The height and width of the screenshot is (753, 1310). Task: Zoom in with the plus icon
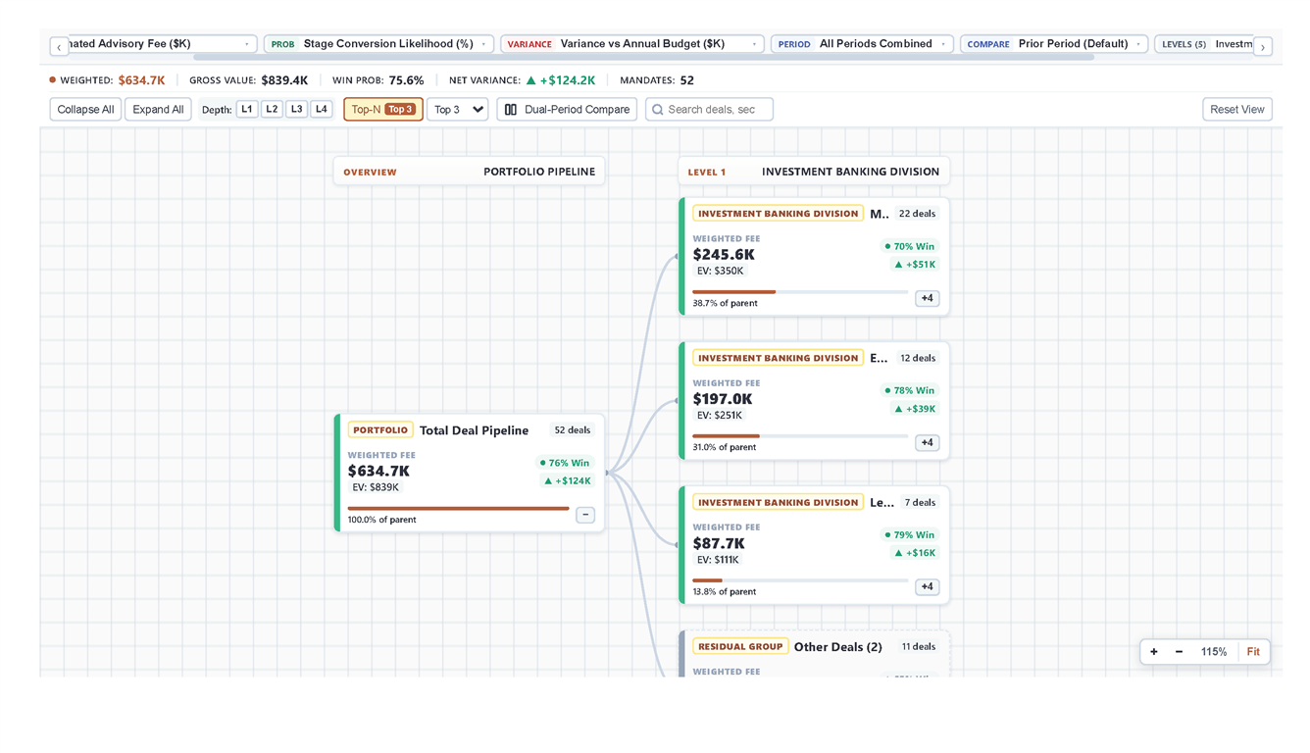point(1154,652)
